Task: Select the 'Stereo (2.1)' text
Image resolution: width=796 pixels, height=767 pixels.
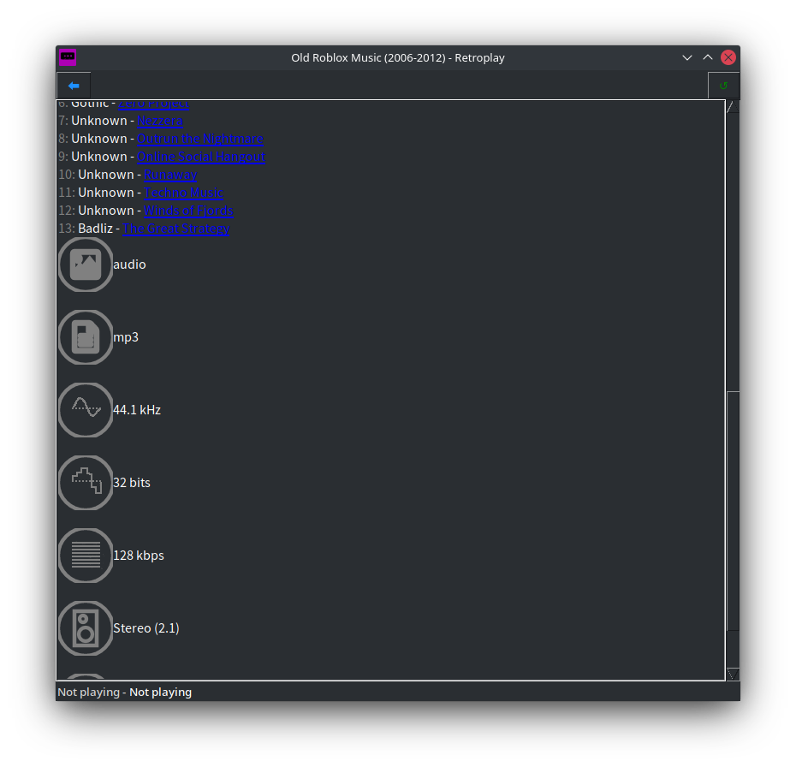Action: pos(146,628)
